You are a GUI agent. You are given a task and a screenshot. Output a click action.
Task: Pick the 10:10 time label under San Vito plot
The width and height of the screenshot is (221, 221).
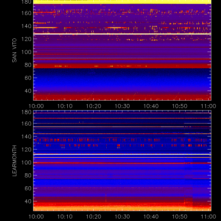[x=65, y=106]
